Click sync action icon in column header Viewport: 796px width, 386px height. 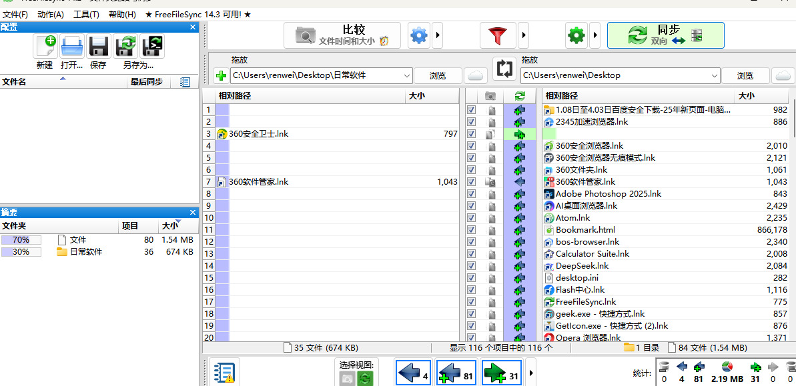pyautogui.click(x=519, y=95)
